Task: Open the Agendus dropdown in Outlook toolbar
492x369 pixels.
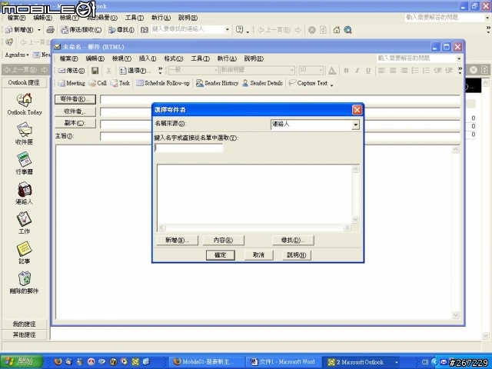Action: 17,55
